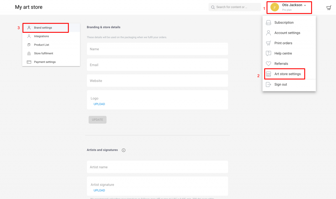Image resolution: width=336 pixels, height=199 pixels.
Task: Click the My art store title
Action: 29,7
